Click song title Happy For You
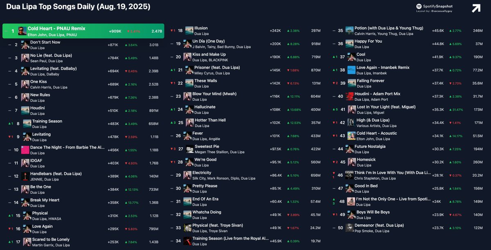This screenshot has height=250, width=491. (368, 41)
